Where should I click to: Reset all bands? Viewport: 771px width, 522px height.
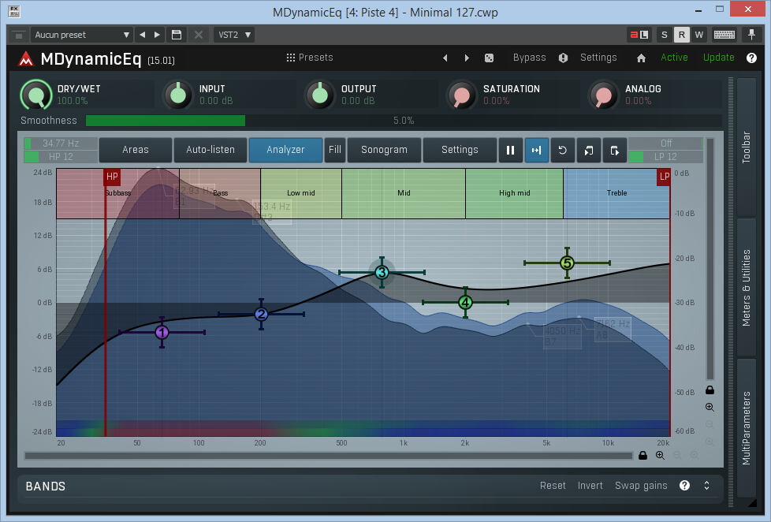pyautogui.click(x=553, y=486)
